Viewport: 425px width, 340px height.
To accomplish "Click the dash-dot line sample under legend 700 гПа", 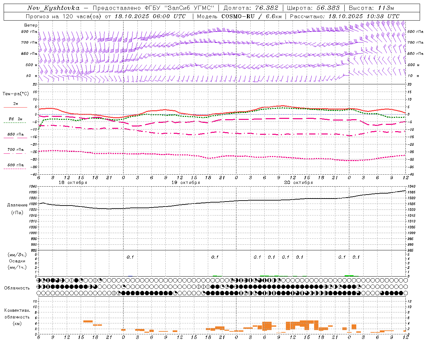I will pyautogui.click(x=15, y=153).
